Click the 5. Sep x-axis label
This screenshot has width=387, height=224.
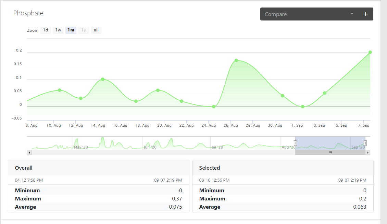(x=341, y=125)
